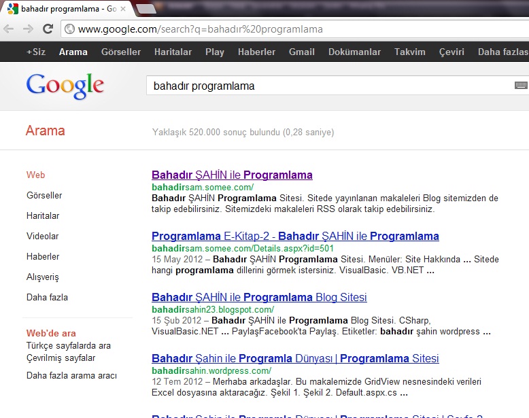Click the green URL bahadirsam.somee.com/
Screen dimensions: 529x418
click(x=203, y=187)
